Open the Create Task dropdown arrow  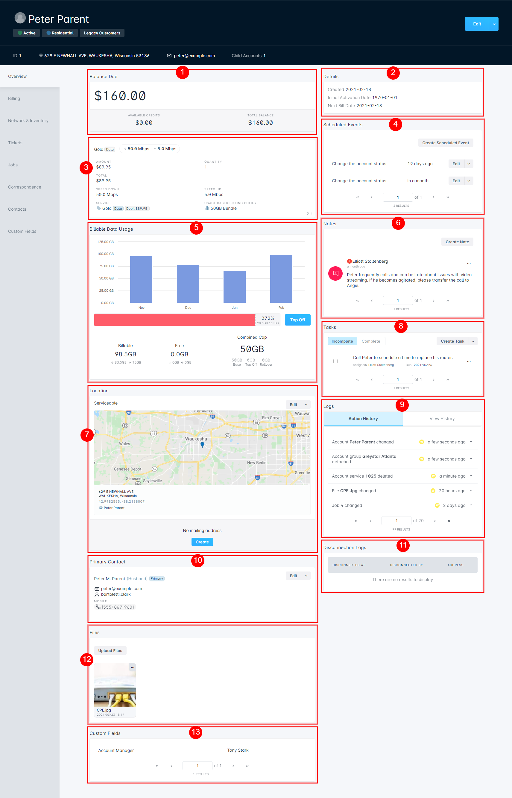point(473,341)
